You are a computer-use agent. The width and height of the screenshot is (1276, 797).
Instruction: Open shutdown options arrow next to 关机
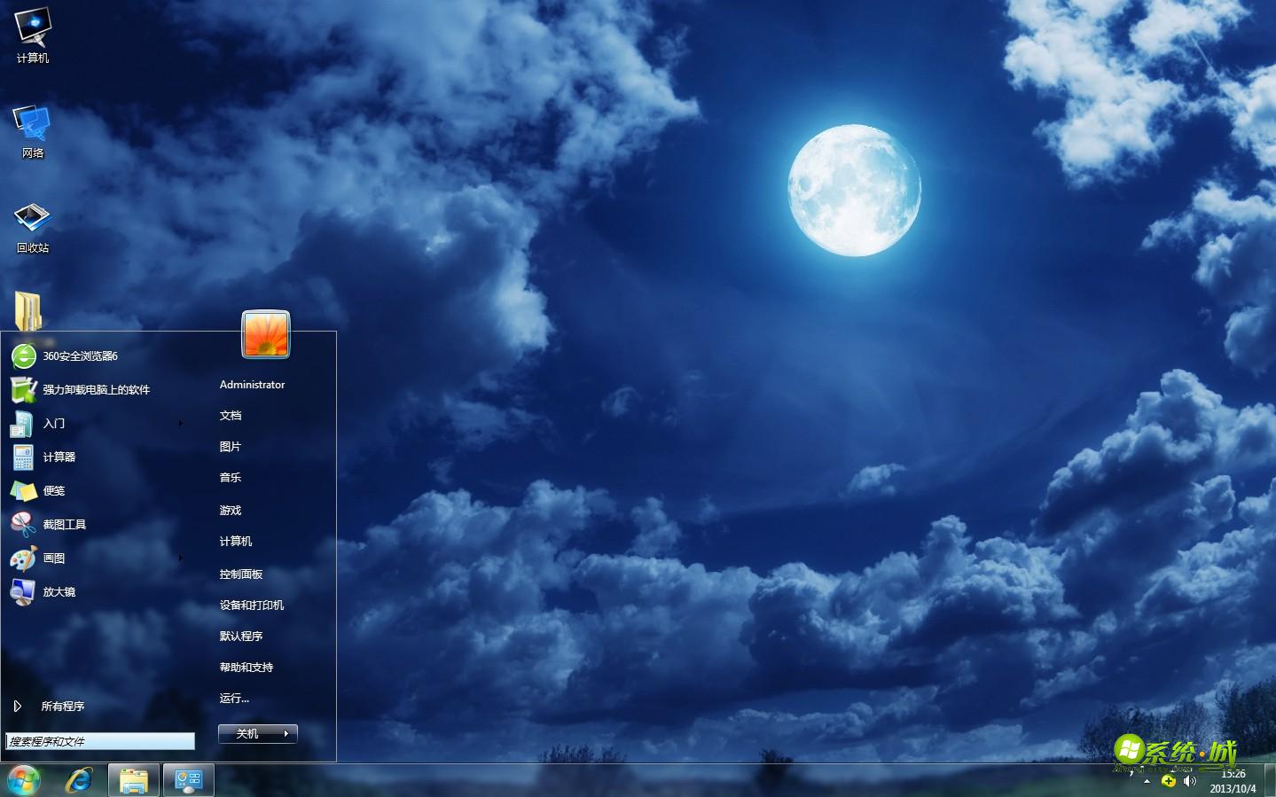286,734
